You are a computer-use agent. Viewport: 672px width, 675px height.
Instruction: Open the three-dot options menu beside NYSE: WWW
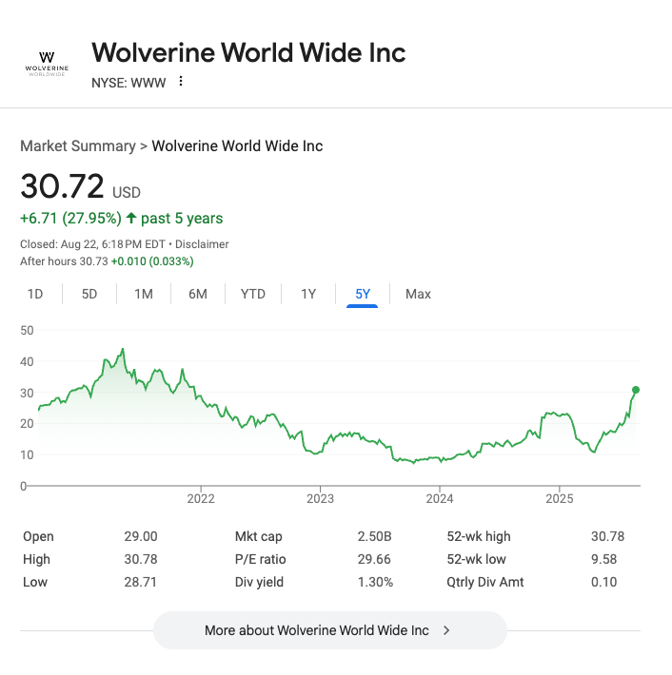coord(181,82)
